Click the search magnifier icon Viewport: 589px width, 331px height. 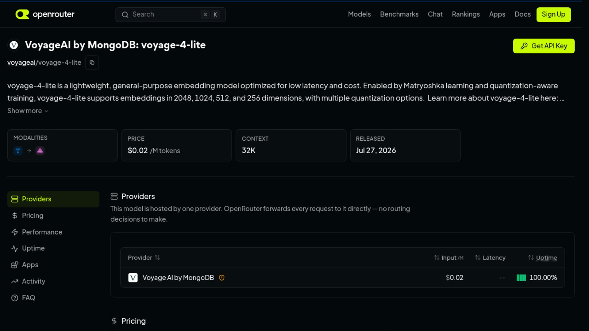[125, 15]
